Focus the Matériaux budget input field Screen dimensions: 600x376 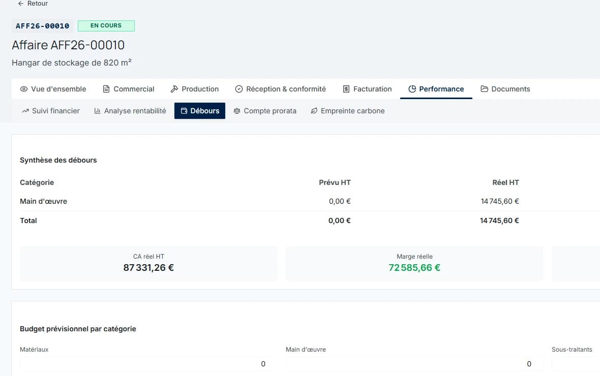(148, 364)
